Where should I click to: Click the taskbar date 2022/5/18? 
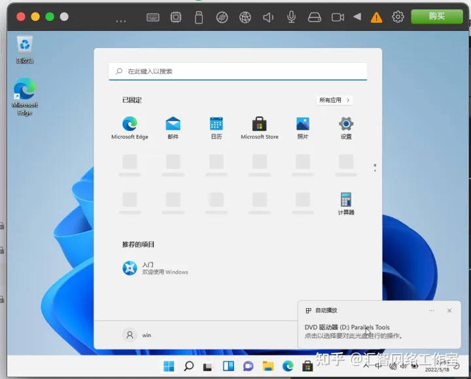[437, 370]
